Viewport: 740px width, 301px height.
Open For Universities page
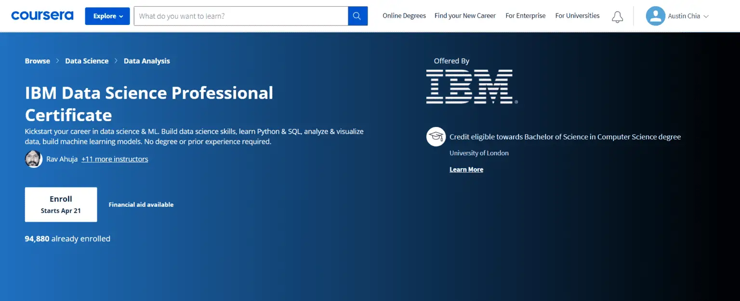577,16
